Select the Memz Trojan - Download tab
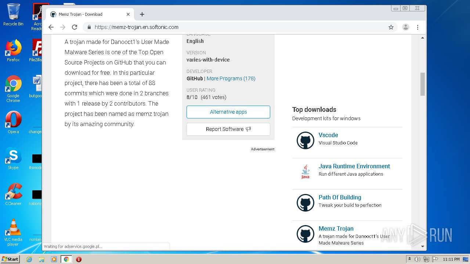 click(x=90, y=14)
